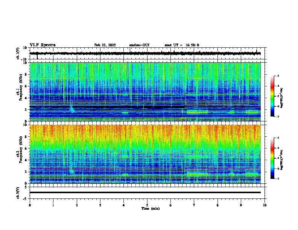
Task: Click the time axis end label "10"
Action: pyautogui.click(x=265, y=205)
